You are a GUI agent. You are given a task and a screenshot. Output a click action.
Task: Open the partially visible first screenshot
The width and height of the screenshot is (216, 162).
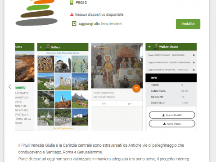point(25,87)
